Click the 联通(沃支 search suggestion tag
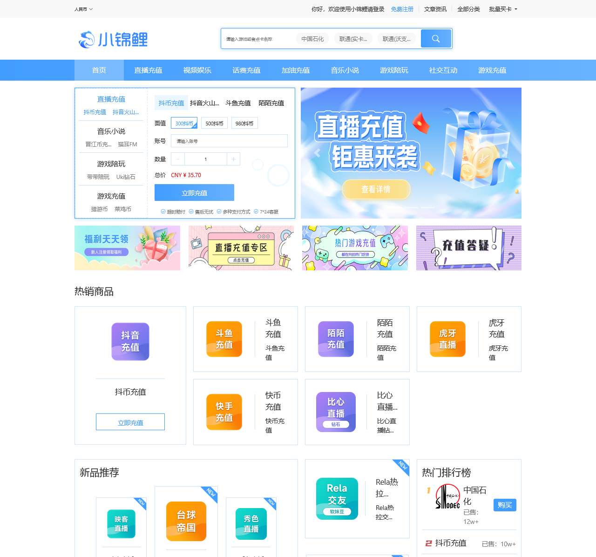Image resolution: width=596 pixels, height=557 pixels. tap(396, 39)
